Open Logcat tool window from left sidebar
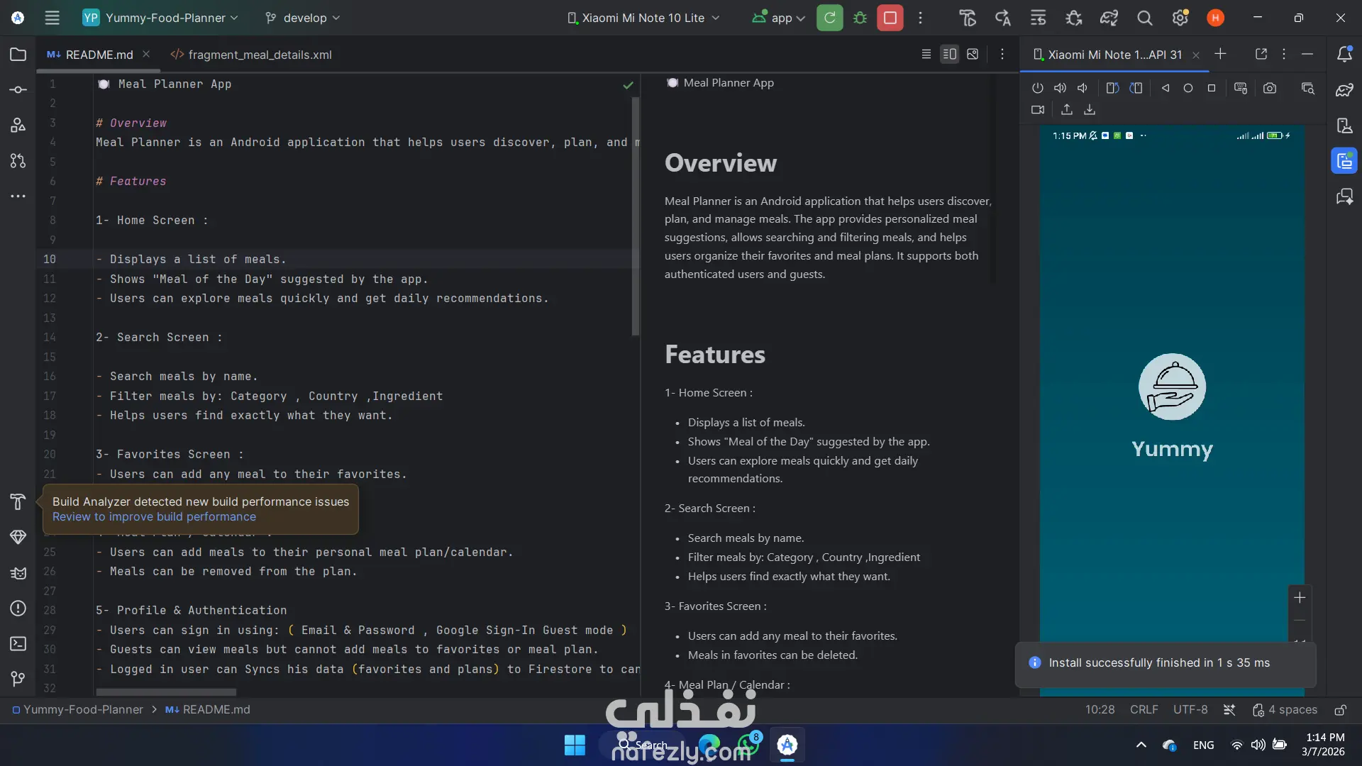Image resolution: width=1362 pixels, height=766 pixels. pos(18,573)
